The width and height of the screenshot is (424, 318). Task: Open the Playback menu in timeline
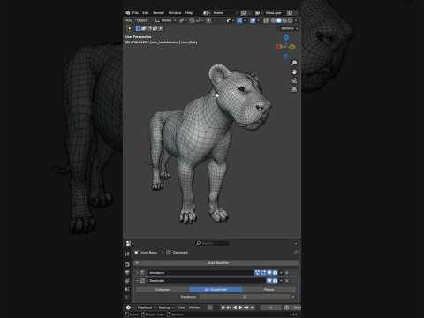tap(147, 307)
